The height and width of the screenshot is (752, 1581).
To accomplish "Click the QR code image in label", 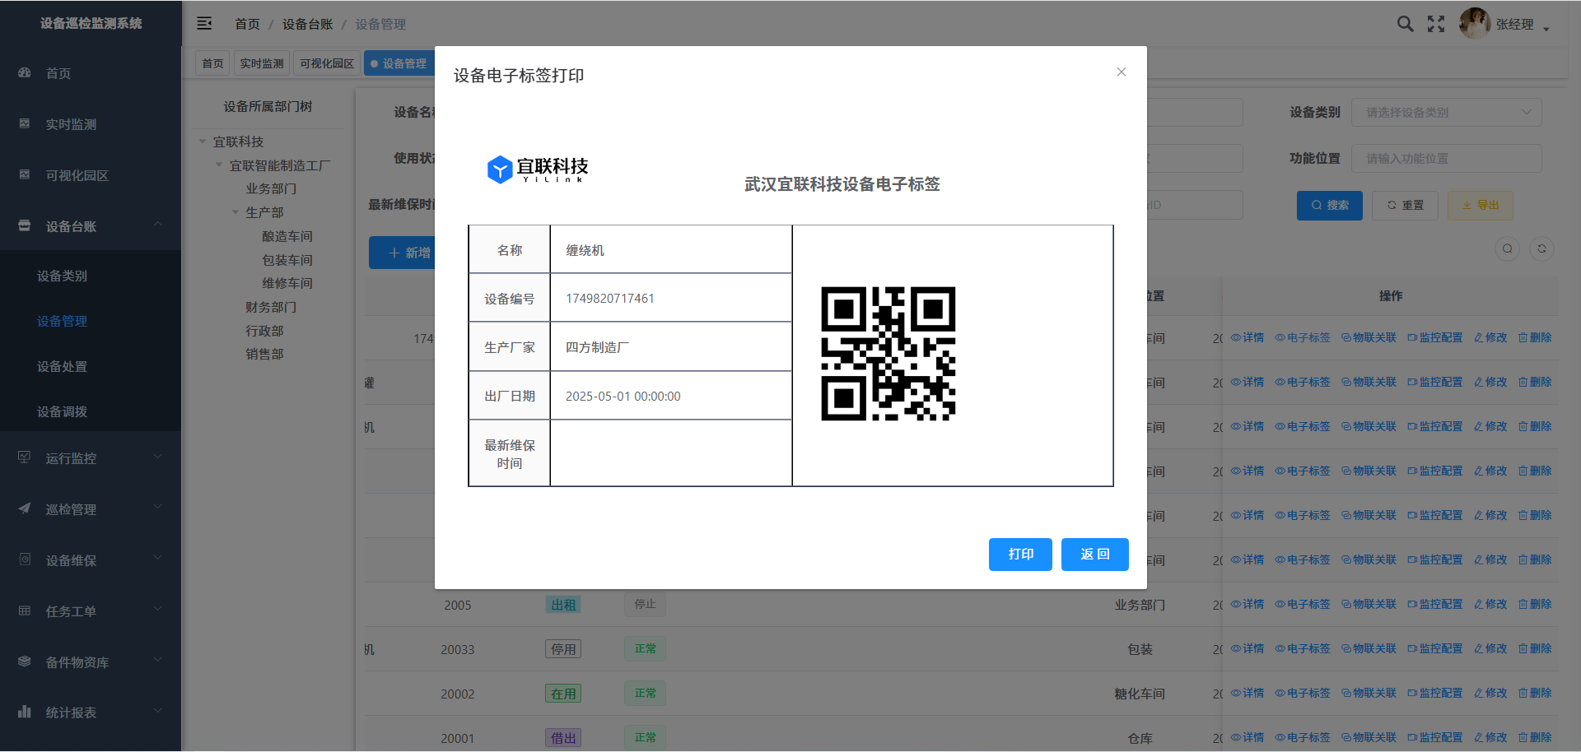I will [x=888, y=354].
